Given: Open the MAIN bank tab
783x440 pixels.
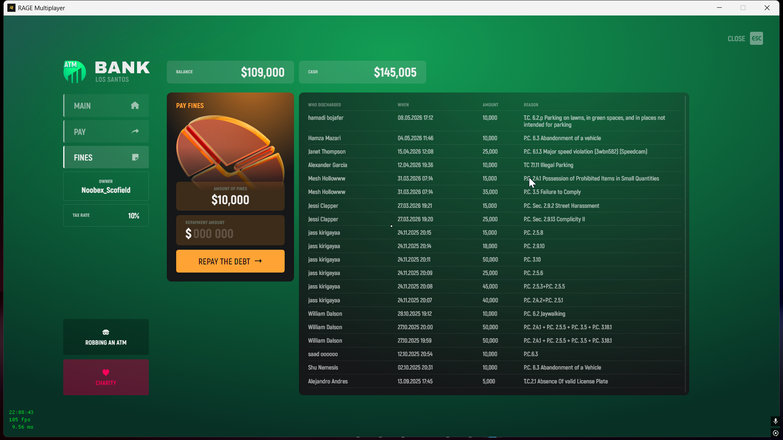Looking at the screenshot, I should pyautogui.click(x=106, y=106).
